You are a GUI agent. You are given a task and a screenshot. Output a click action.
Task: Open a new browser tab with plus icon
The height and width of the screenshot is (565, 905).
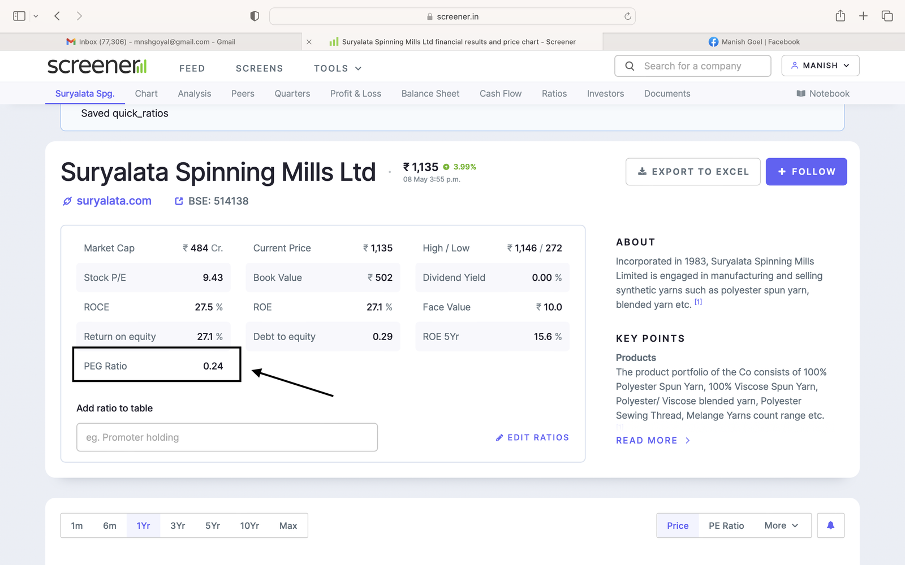coord(863,16)
